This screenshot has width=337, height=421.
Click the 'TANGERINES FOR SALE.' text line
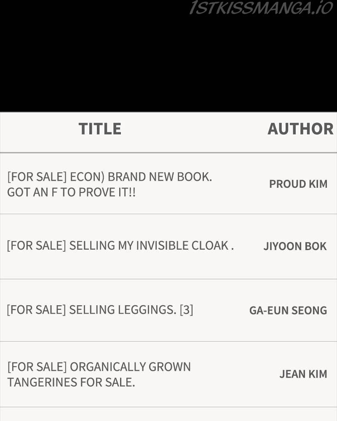71,382
